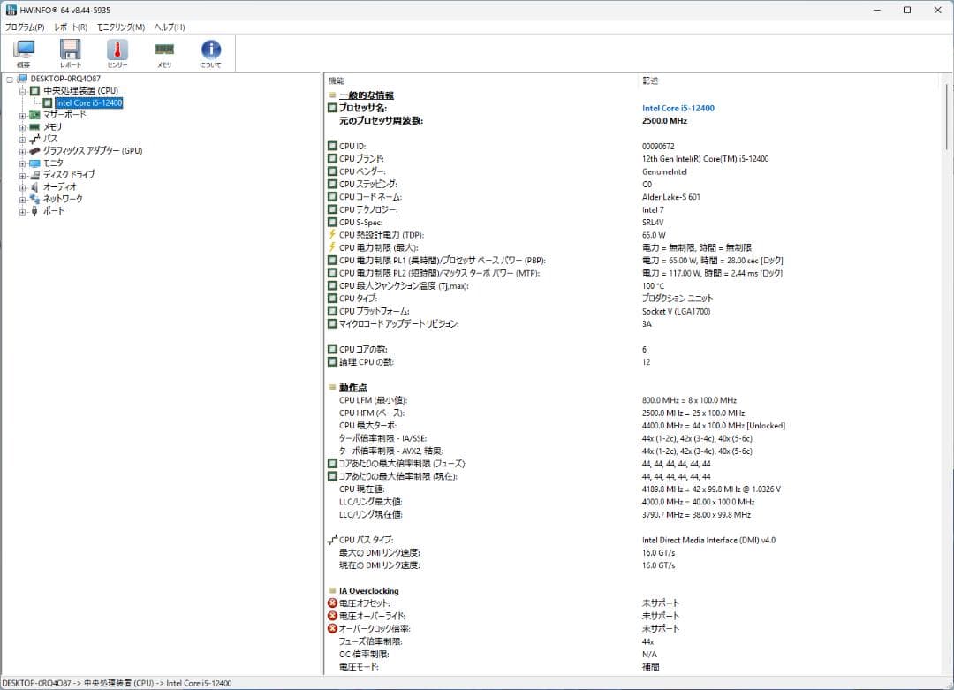Collapse the DESKTOP-0RQ4O87 root node

(10, 80)
